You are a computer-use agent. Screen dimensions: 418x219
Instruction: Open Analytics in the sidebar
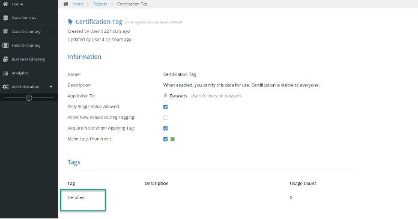point(29,73)
